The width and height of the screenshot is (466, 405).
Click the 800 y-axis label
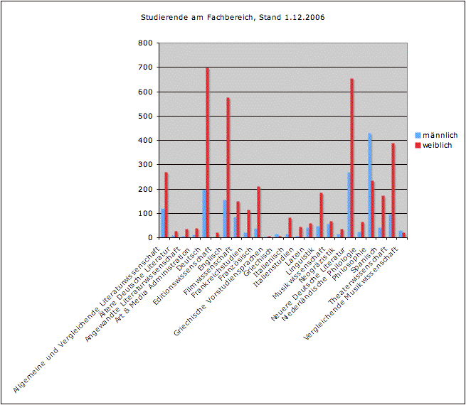(147, 43)
